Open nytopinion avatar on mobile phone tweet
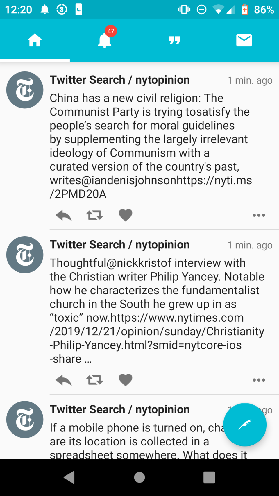279x496 pixels. point(25,420)
